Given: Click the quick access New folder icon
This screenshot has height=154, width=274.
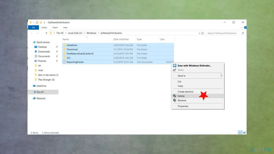Looking at the screenshot, I should [41, 22].
